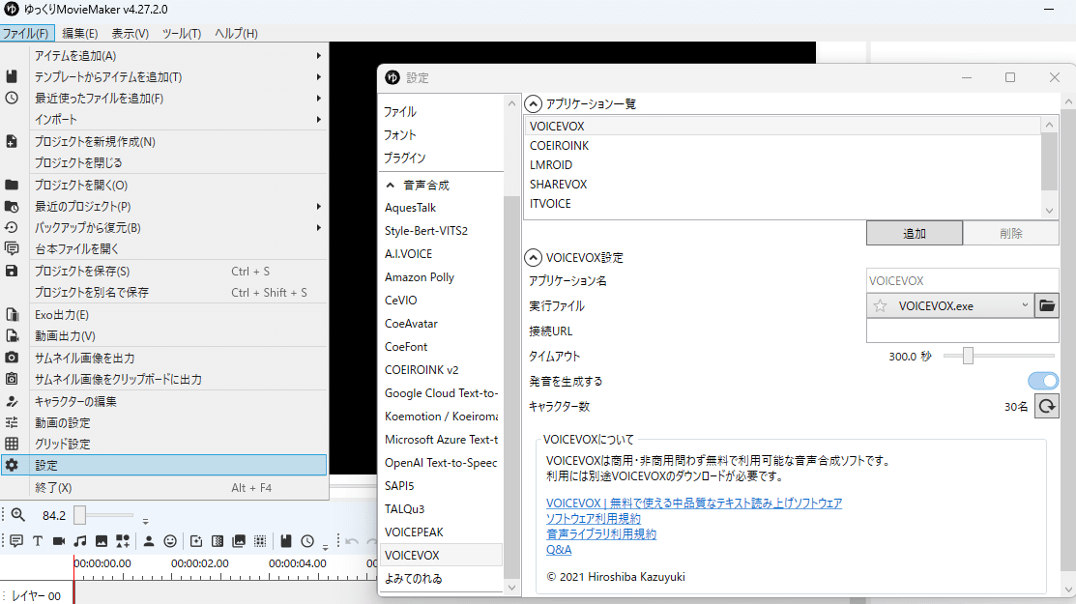Select COEIROINK in the application list
The height and width of the screenshot is (604, 1076).
tap(782, 145)
